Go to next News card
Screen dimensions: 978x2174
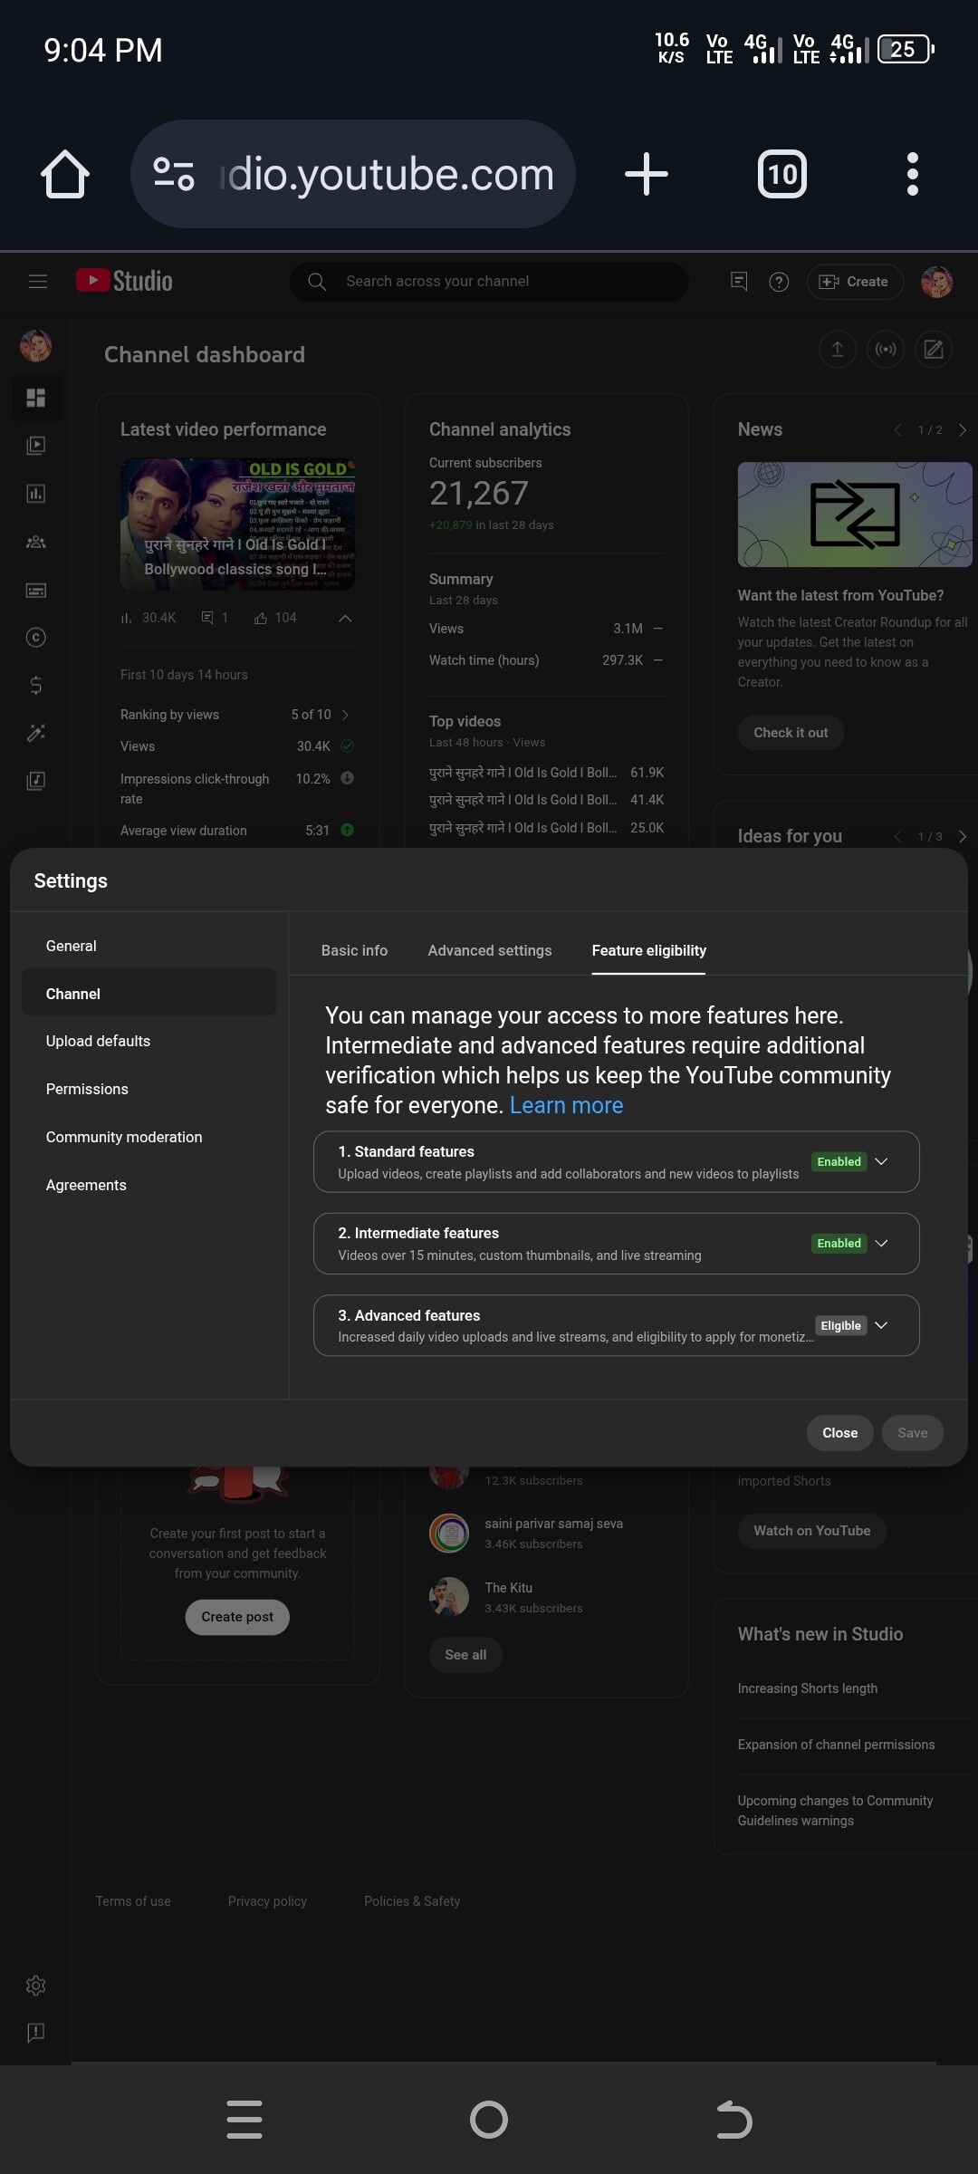963,430
